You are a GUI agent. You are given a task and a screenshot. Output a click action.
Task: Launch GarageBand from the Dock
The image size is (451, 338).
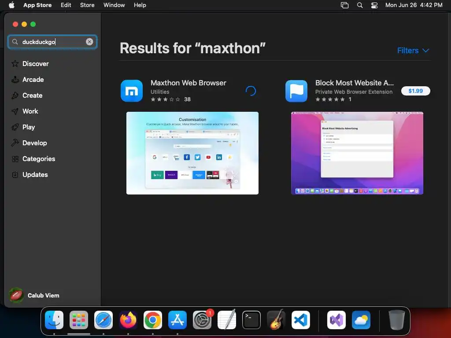(276, 320)
